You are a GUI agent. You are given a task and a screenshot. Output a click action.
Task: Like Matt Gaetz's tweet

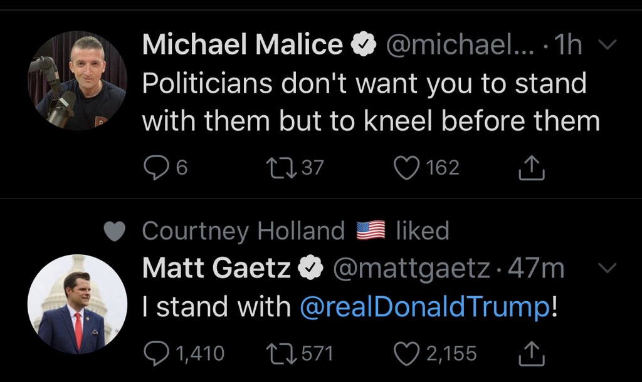pos(406,353)
